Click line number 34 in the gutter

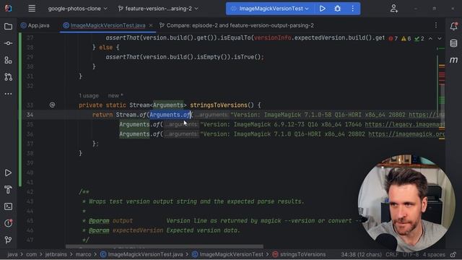30,115
